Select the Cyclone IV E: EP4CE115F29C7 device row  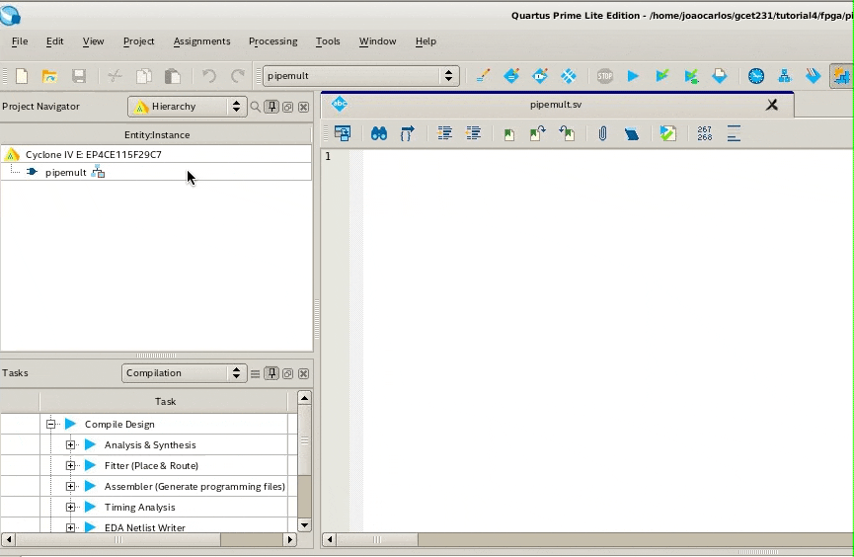(x=156, y=154)
